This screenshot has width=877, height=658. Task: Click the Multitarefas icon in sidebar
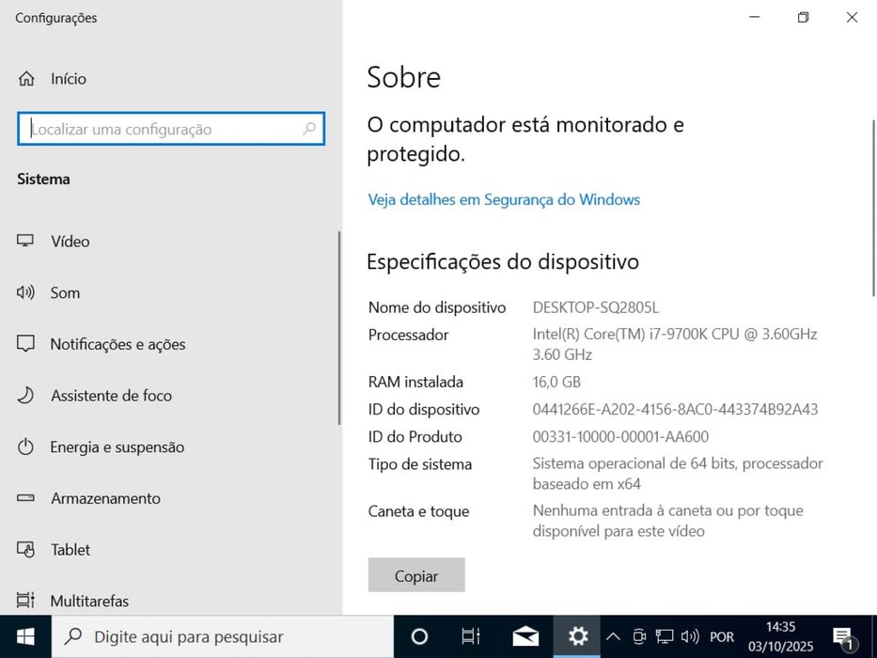coord(25,601)
